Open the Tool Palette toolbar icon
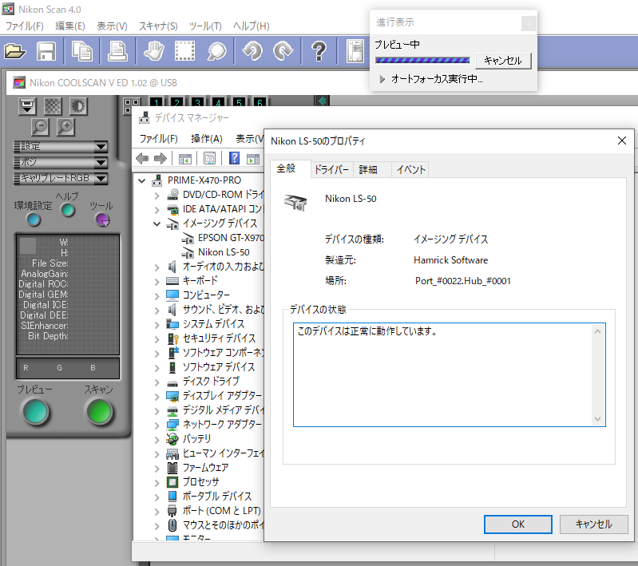The height and width of the screenshot is (566, 638). pyautogui.click(x=355, y=52)
